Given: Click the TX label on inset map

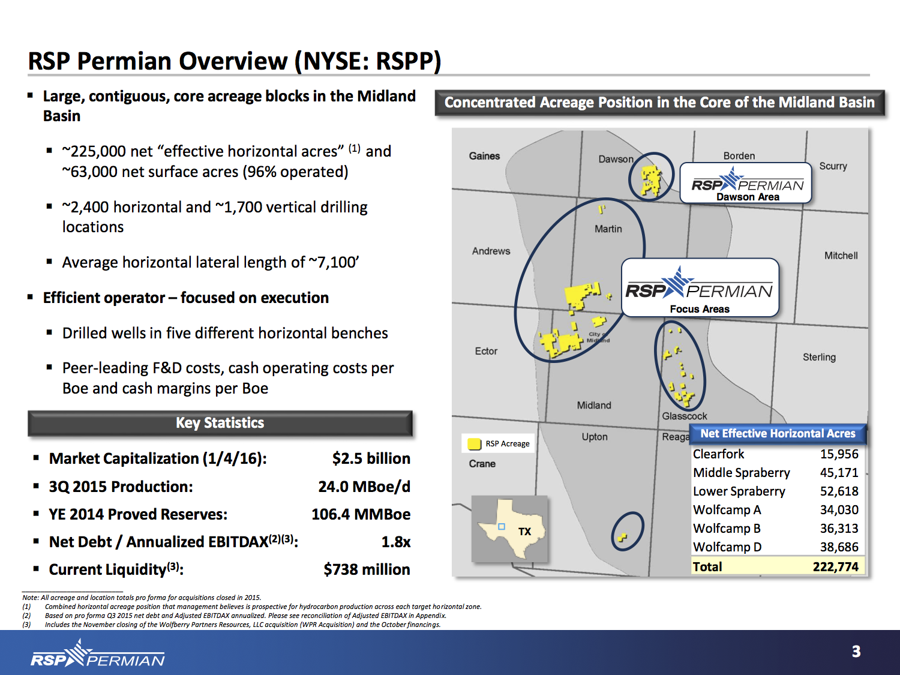Looking at the screenshot, I should coord(525,532).
